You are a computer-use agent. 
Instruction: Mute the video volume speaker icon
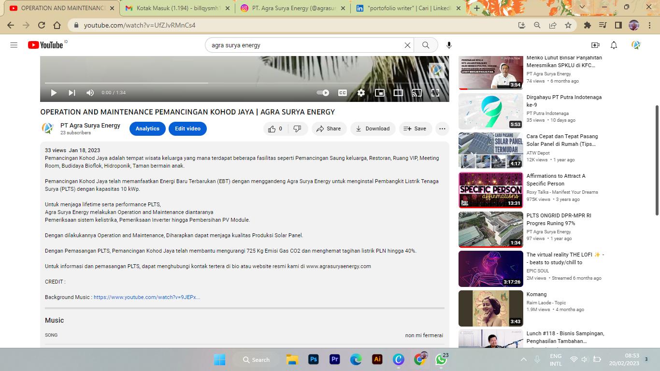[x=90, y=93]
